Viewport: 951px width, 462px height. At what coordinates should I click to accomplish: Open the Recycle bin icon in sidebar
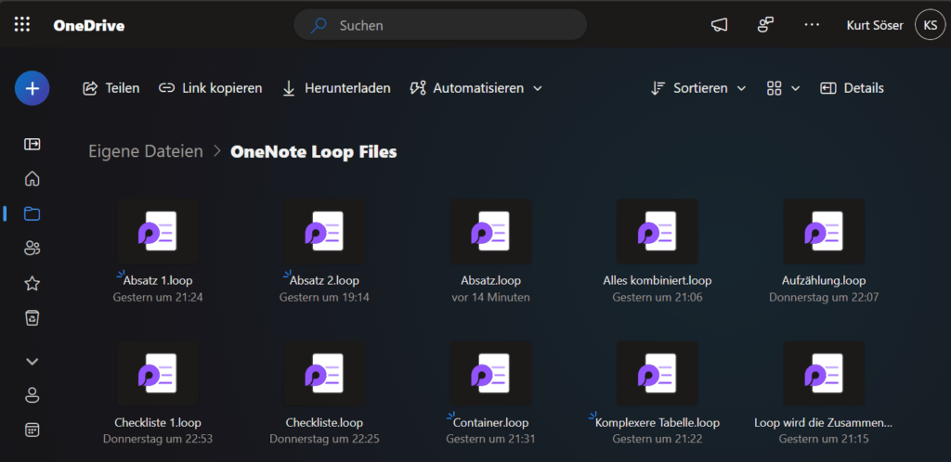tap(33, 318)
